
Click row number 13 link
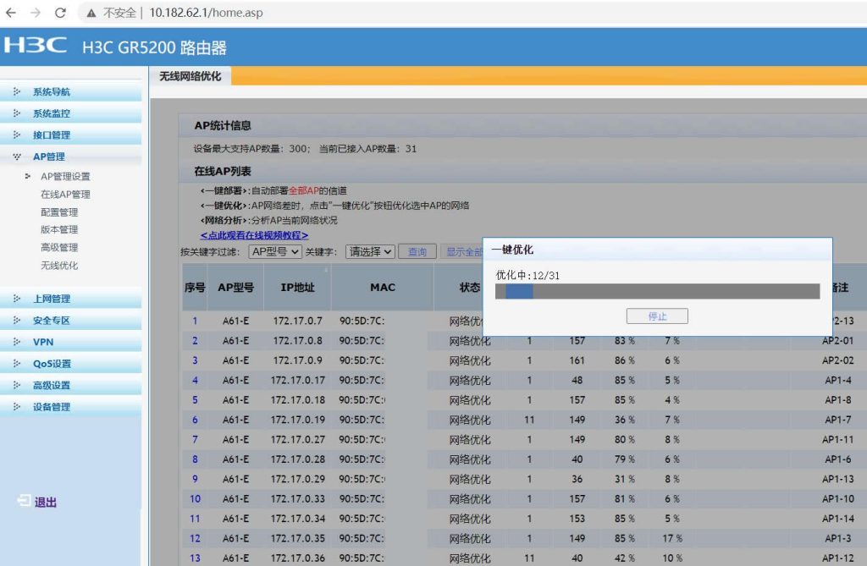196,558
